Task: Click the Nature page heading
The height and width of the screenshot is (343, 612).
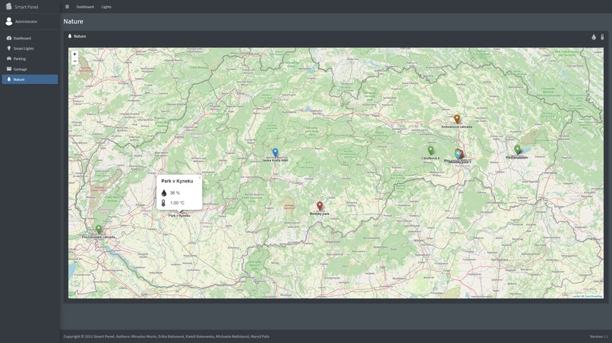Action: point(74,21)
